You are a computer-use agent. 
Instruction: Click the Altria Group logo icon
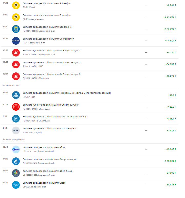(x=16, y=173)
